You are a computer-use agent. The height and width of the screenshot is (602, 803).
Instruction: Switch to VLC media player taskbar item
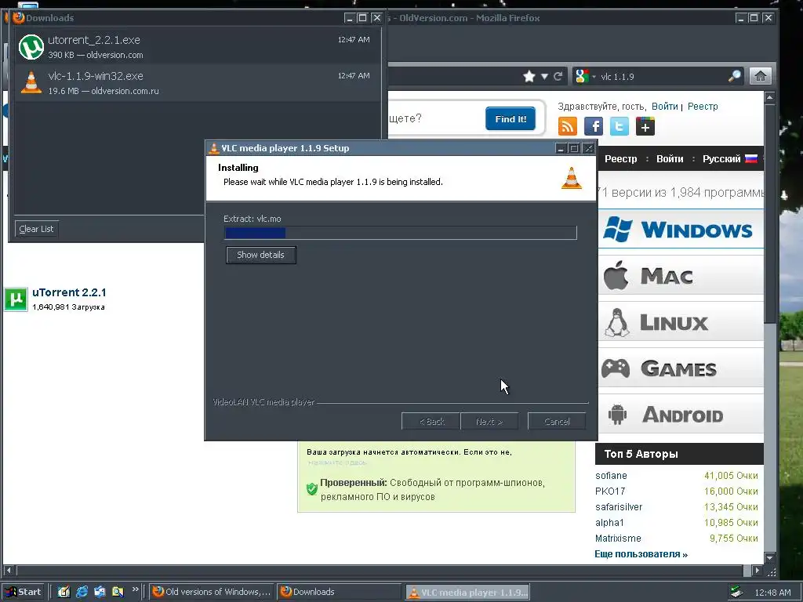[467, 593]
